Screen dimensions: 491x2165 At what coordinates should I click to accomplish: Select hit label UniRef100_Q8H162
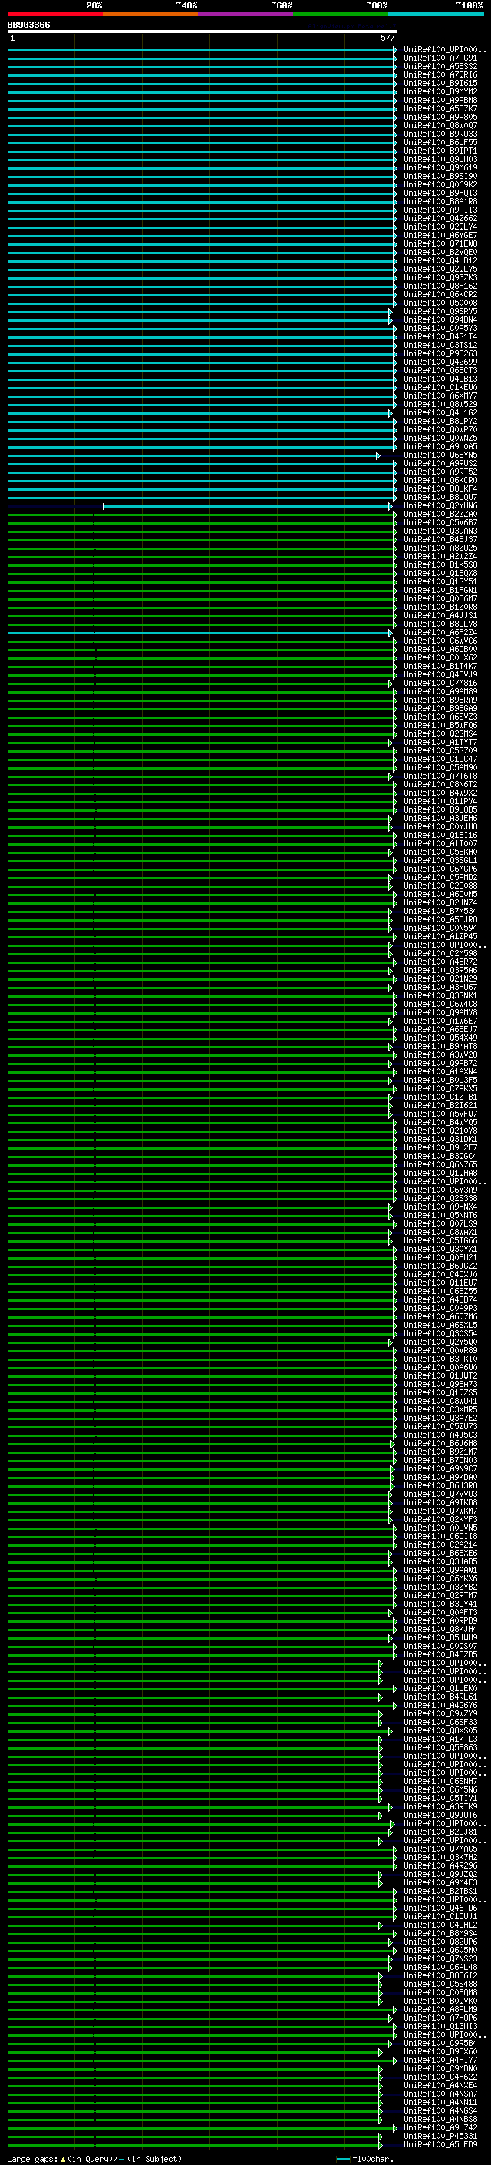[x=440, y=286]
